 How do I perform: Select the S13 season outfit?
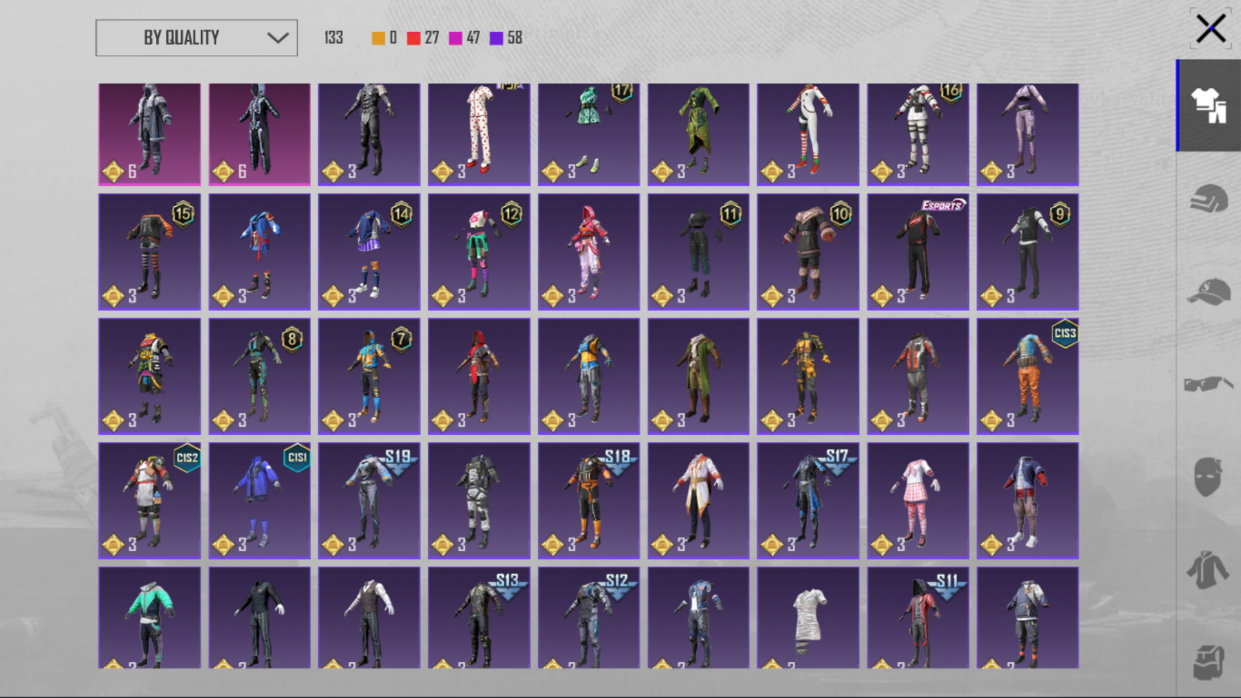coord(479,618)
